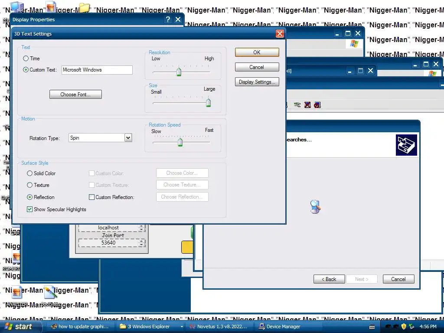This screenshot has height=333, width=444.
Task: Confirm 3D Text Settings with OK
Action: (x=257, y=52)
